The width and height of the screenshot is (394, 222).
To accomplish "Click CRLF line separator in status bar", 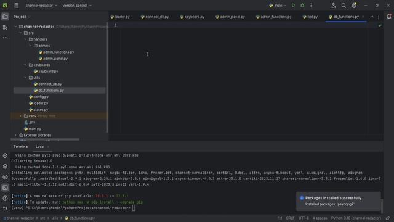I will coord(290,218).
